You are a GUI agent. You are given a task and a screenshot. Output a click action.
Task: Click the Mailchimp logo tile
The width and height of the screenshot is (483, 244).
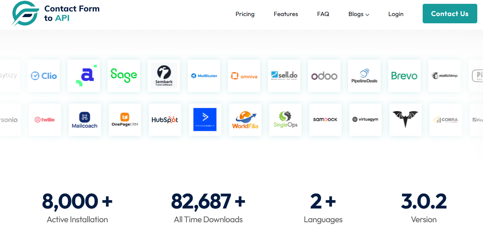point(444,76)
